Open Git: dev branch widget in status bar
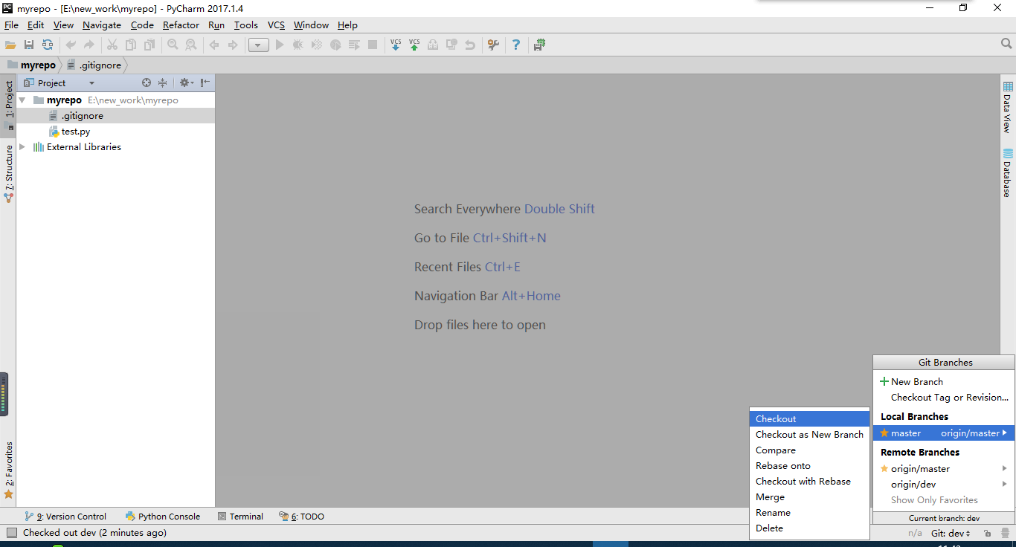Image resolution: width=1016 pixels, height=547 pixels. pos(951,534)
